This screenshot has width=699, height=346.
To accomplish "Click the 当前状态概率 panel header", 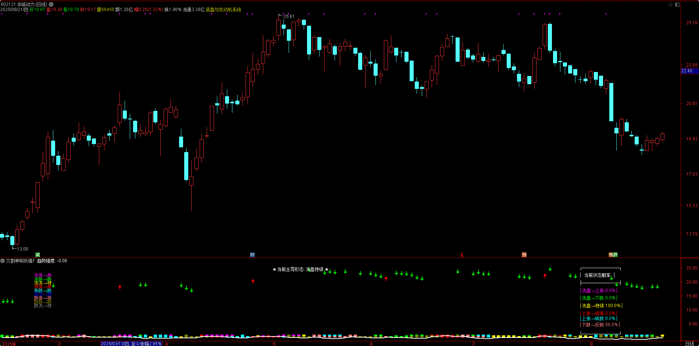I will (x=598, y=275).
